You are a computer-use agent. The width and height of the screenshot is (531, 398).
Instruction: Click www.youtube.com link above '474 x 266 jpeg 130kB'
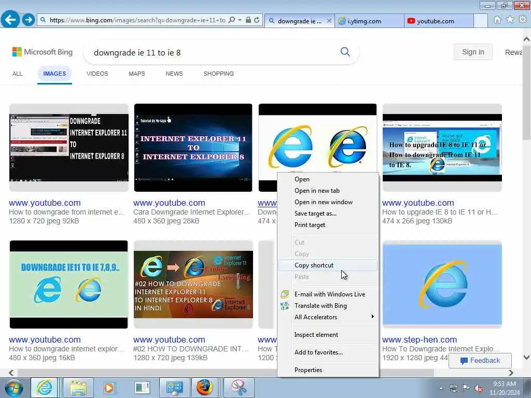tap(418, 203)
